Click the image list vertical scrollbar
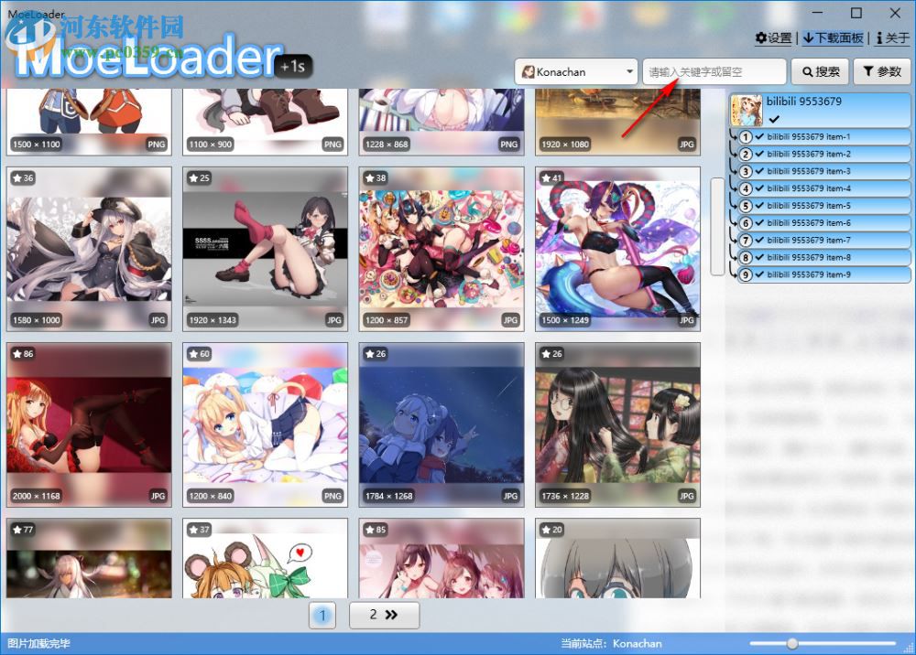Screen dimensions: 916x655 click(717, 226)
